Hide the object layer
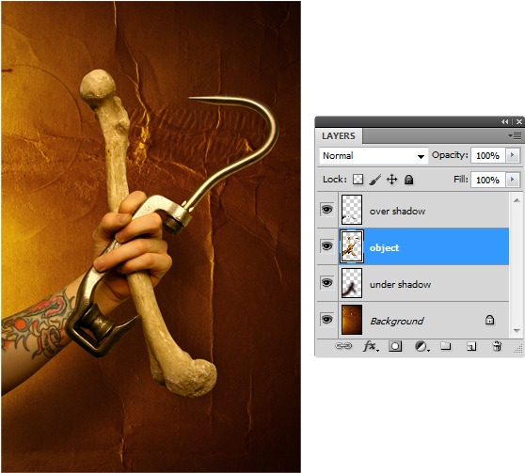The height and width of the screenshot is (473, 525). 326,246
